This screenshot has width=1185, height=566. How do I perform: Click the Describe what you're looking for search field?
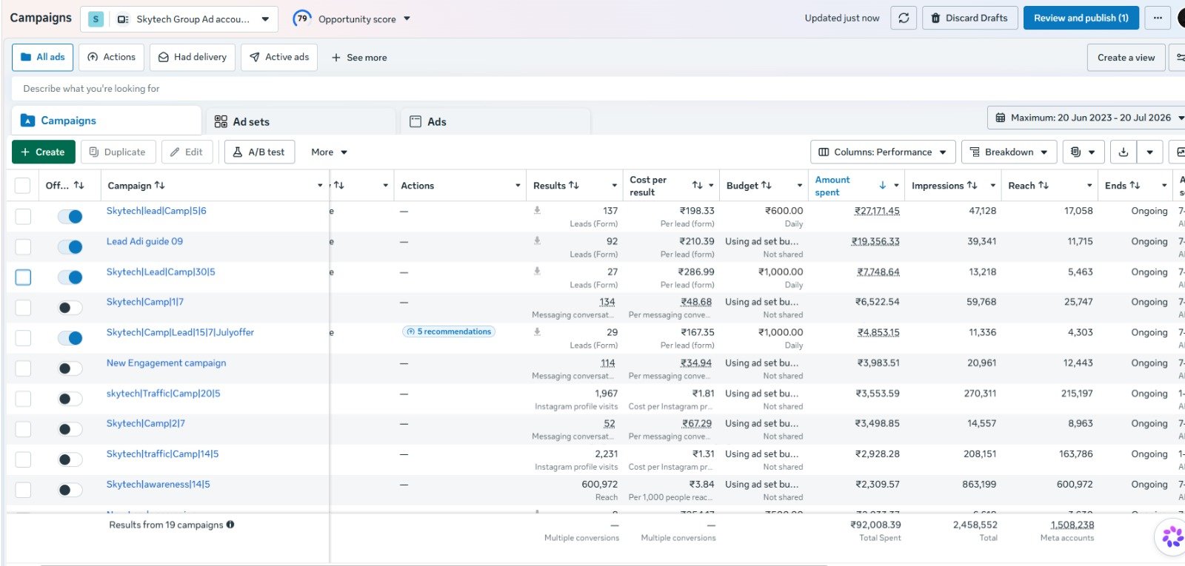pos(592,89)
